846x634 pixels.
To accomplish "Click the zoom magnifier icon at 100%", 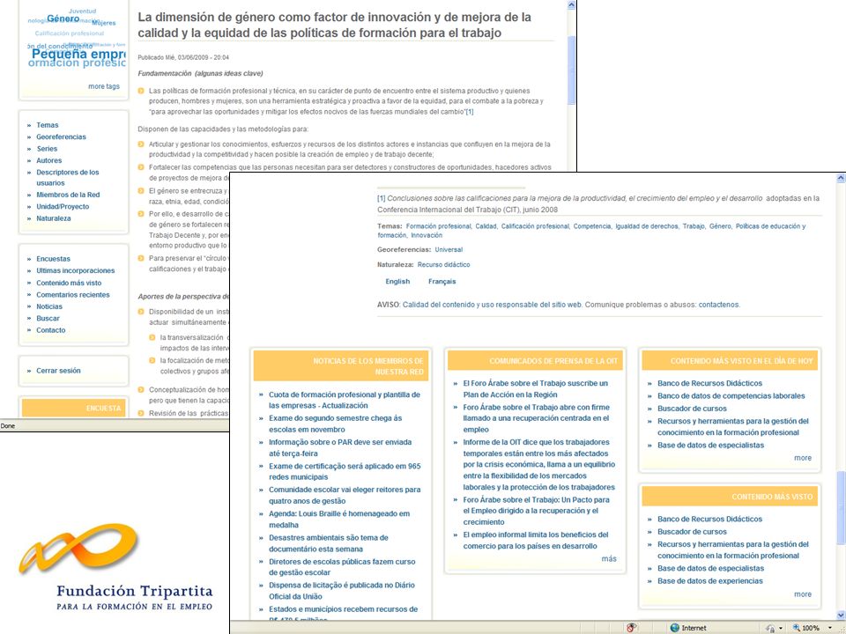I will (x=796, y=628).
